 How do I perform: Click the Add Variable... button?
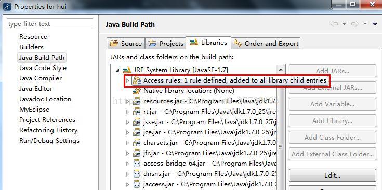(x=333, y=104)
